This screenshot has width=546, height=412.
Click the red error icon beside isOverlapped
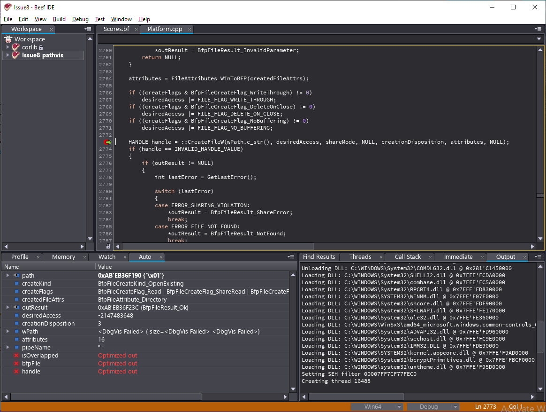point(16,356)
